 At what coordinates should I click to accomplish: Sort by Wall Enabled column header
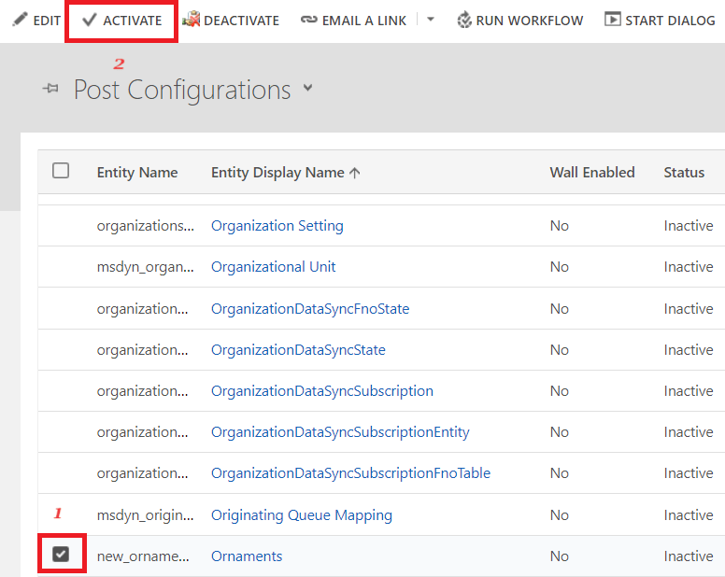pyautogui.click(x=591, y=172)
